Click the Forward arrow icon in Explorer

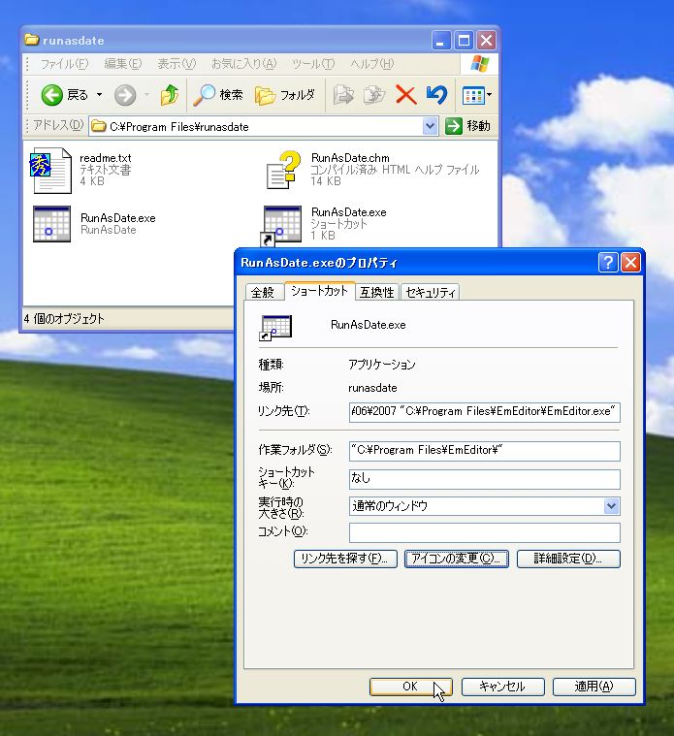125,95
